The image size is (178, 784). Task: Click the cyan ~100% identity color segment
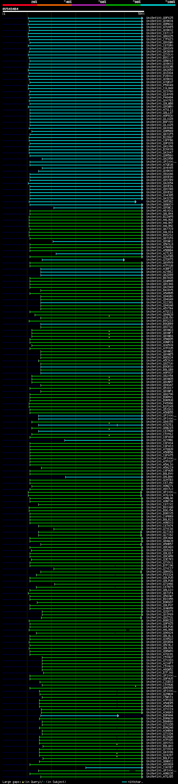158,5
